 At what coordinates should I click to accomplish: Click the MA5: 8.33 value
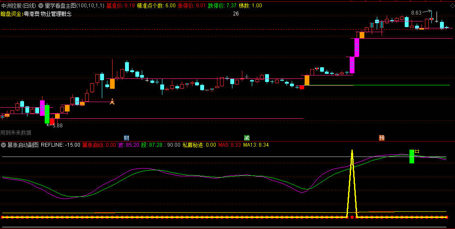229,145
